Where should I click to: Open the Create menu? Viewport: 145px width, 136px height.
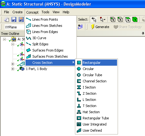tap(18, 12)
